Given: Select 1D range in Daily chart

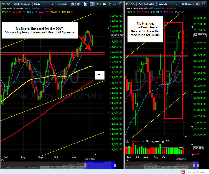Looking at the screenshot, I should click(x=74, y=167).
